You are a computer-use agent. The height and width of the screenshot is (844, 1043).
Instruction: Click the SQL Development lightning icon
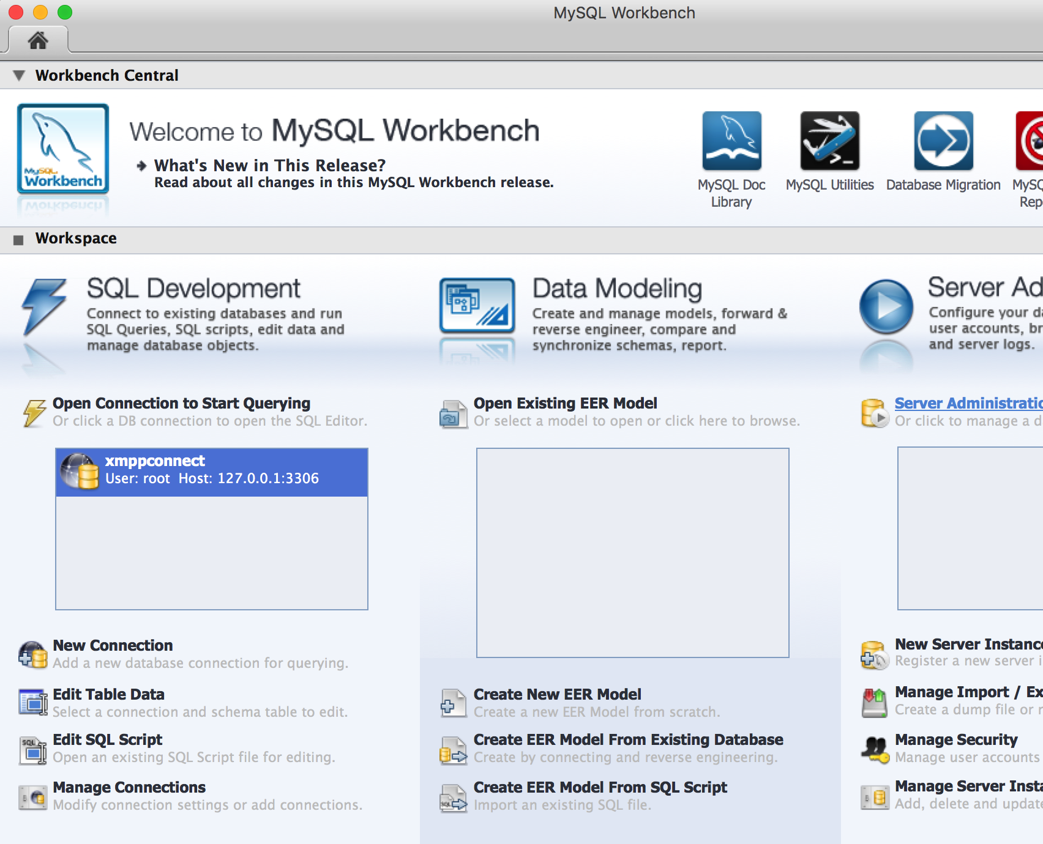click(43, 308)
